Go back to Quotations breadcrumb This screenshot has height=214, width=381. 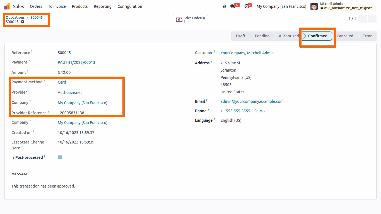tap(15, 17)
